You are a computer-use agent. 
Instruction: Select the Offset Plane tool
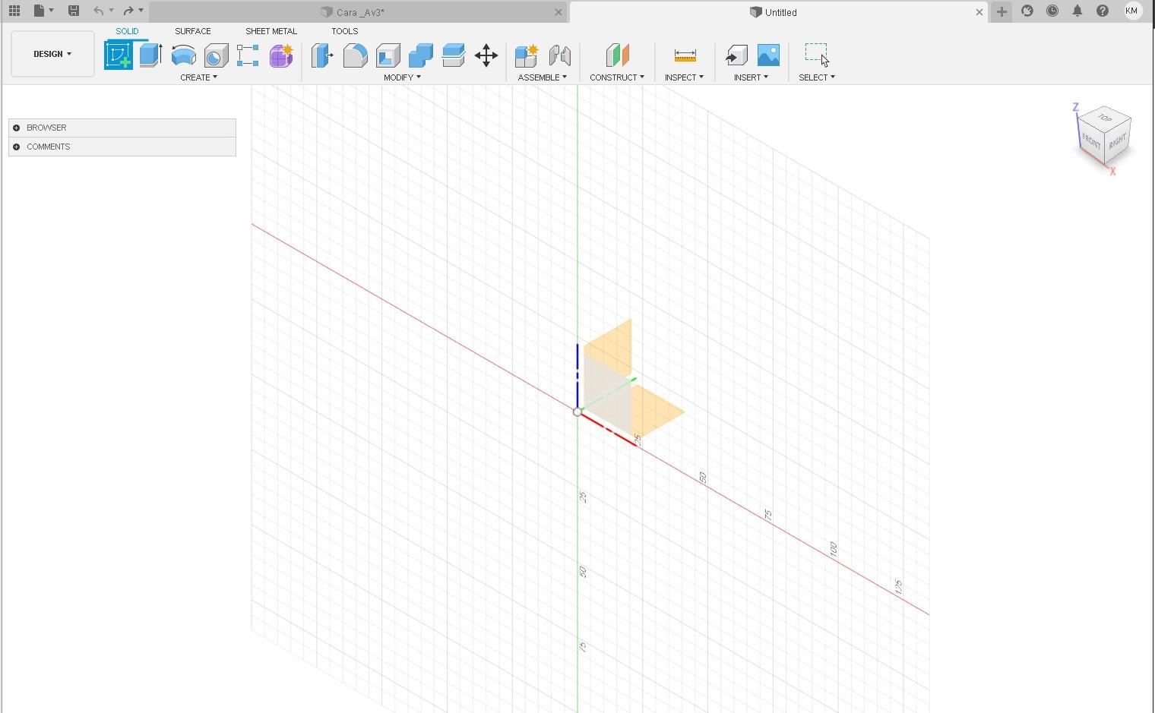(x=617, y=55)
